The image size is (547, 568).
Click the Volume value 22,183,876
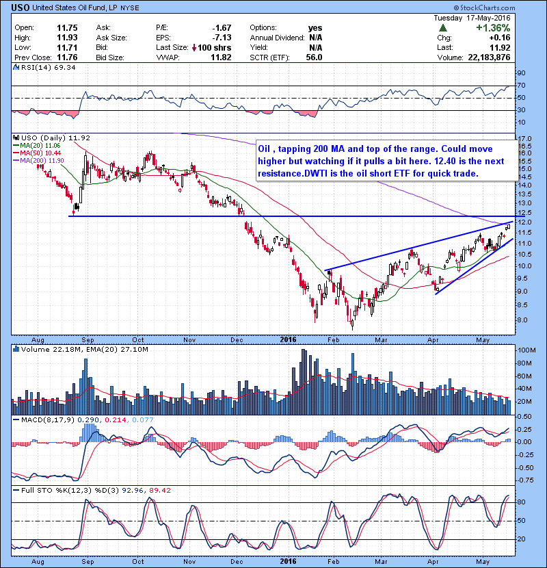pyautogui.click(x=489, y=57)
